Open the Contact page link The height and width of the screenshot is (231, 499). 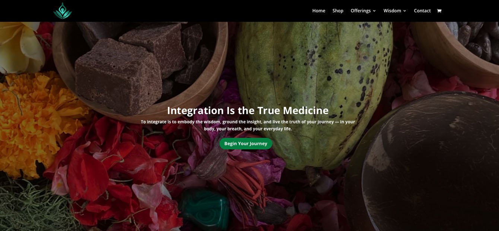click(422, 11)
